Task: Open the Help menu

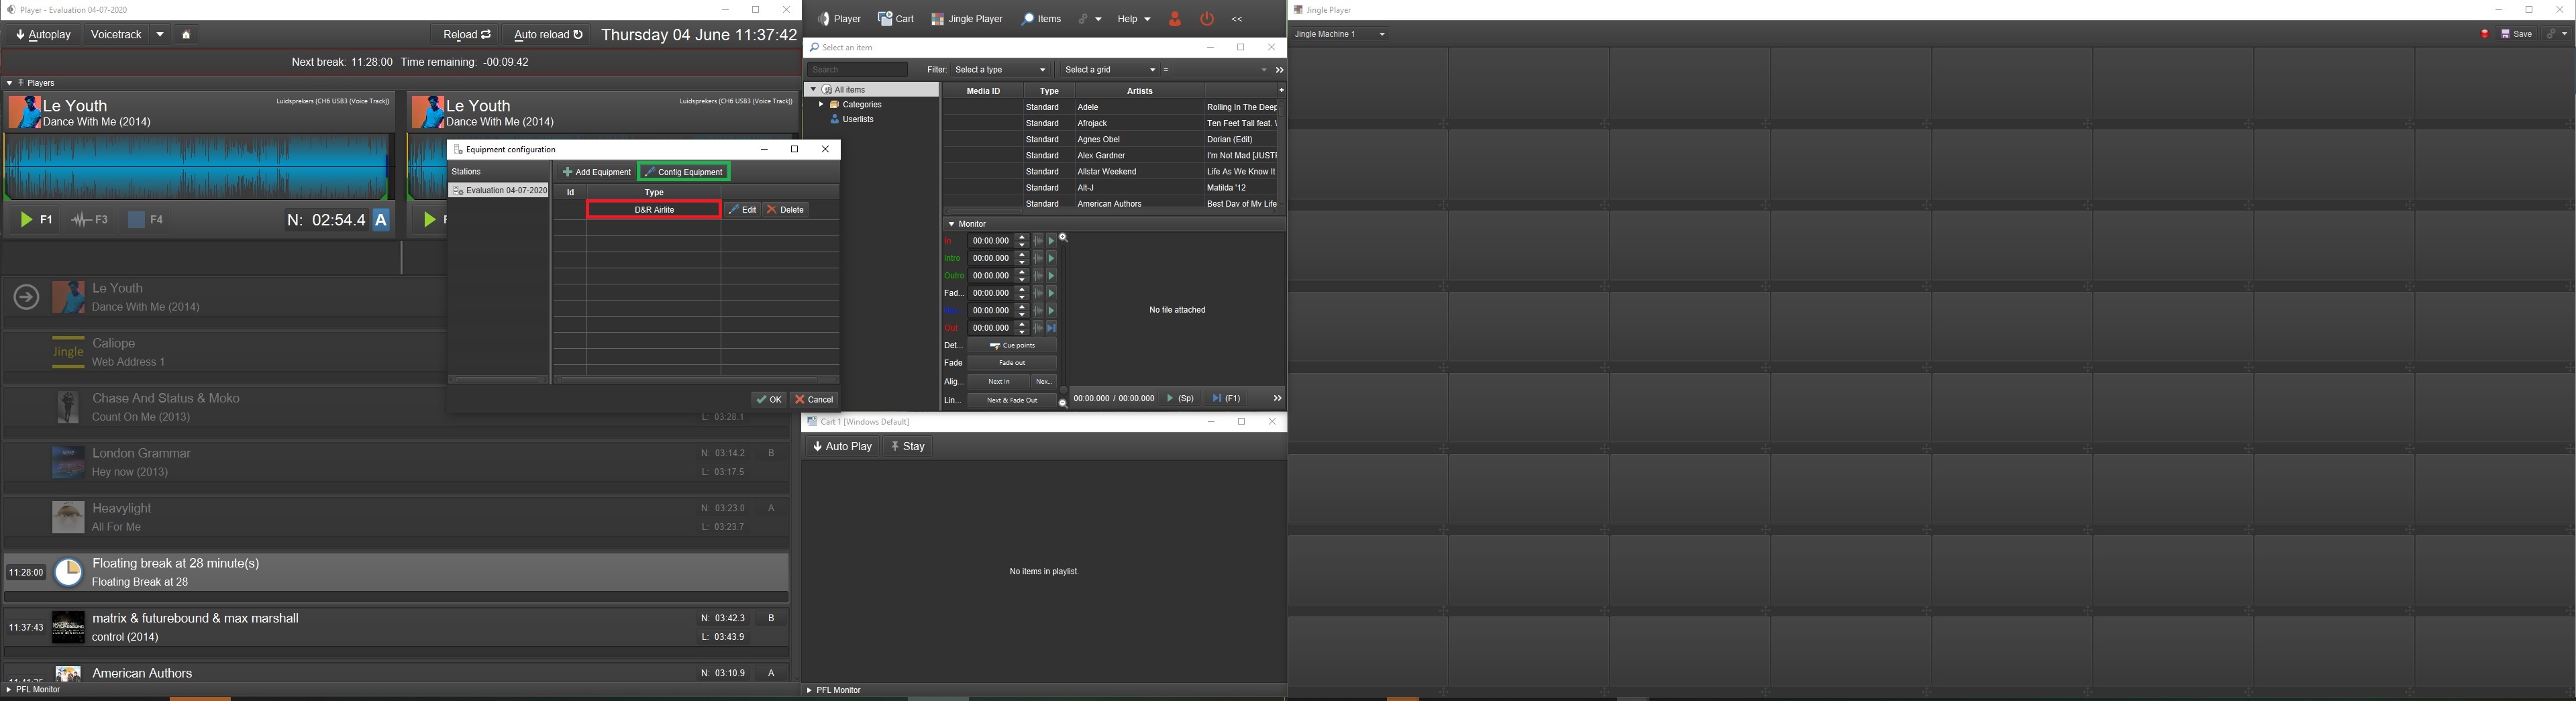Action: pyautogui.click(x=1133, y=19)
